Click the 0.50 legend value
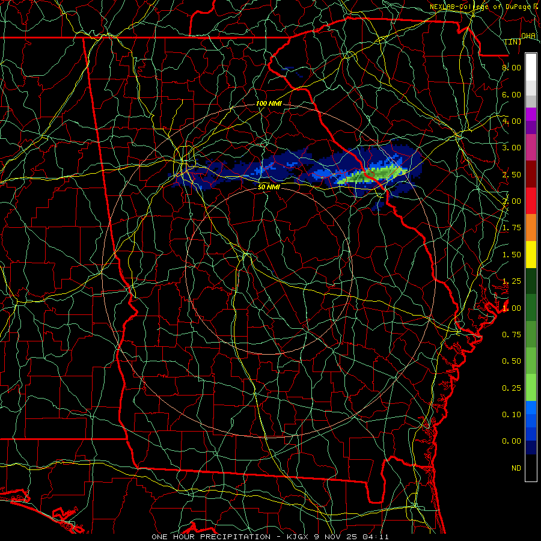Image resolution: width=541 pixels, height=541 pixels. (x=512, y=361)
